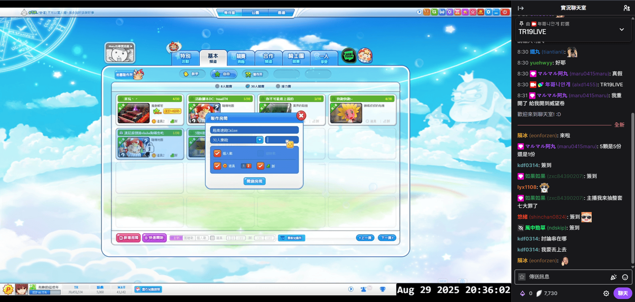Open the 30人賽跑 mode dropdown
Image resolution: width=635 pixels, height=302 pixels.
(x=260, y=140)
